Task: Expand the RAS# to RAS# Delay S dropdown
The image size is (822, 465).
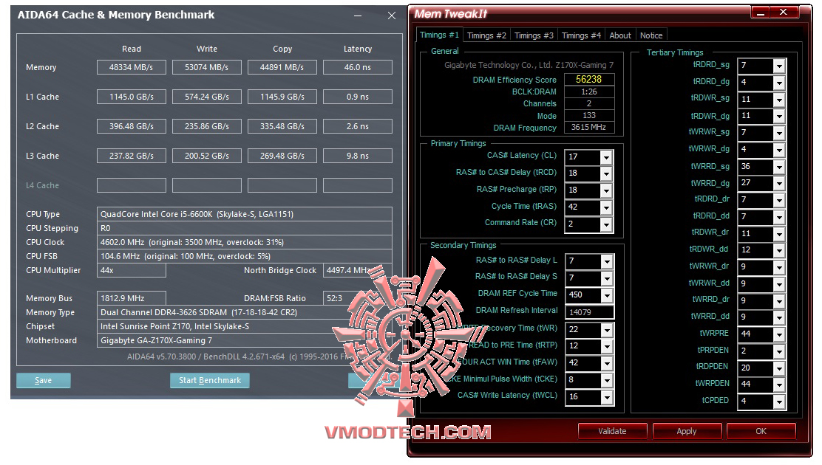Action: click(607, 278)
